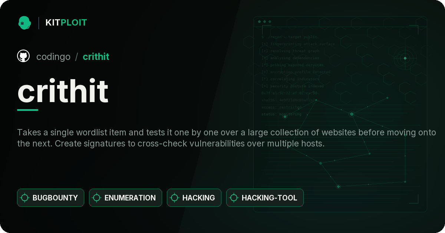
Task: Open the codingo author name
Action: point(53,57)
